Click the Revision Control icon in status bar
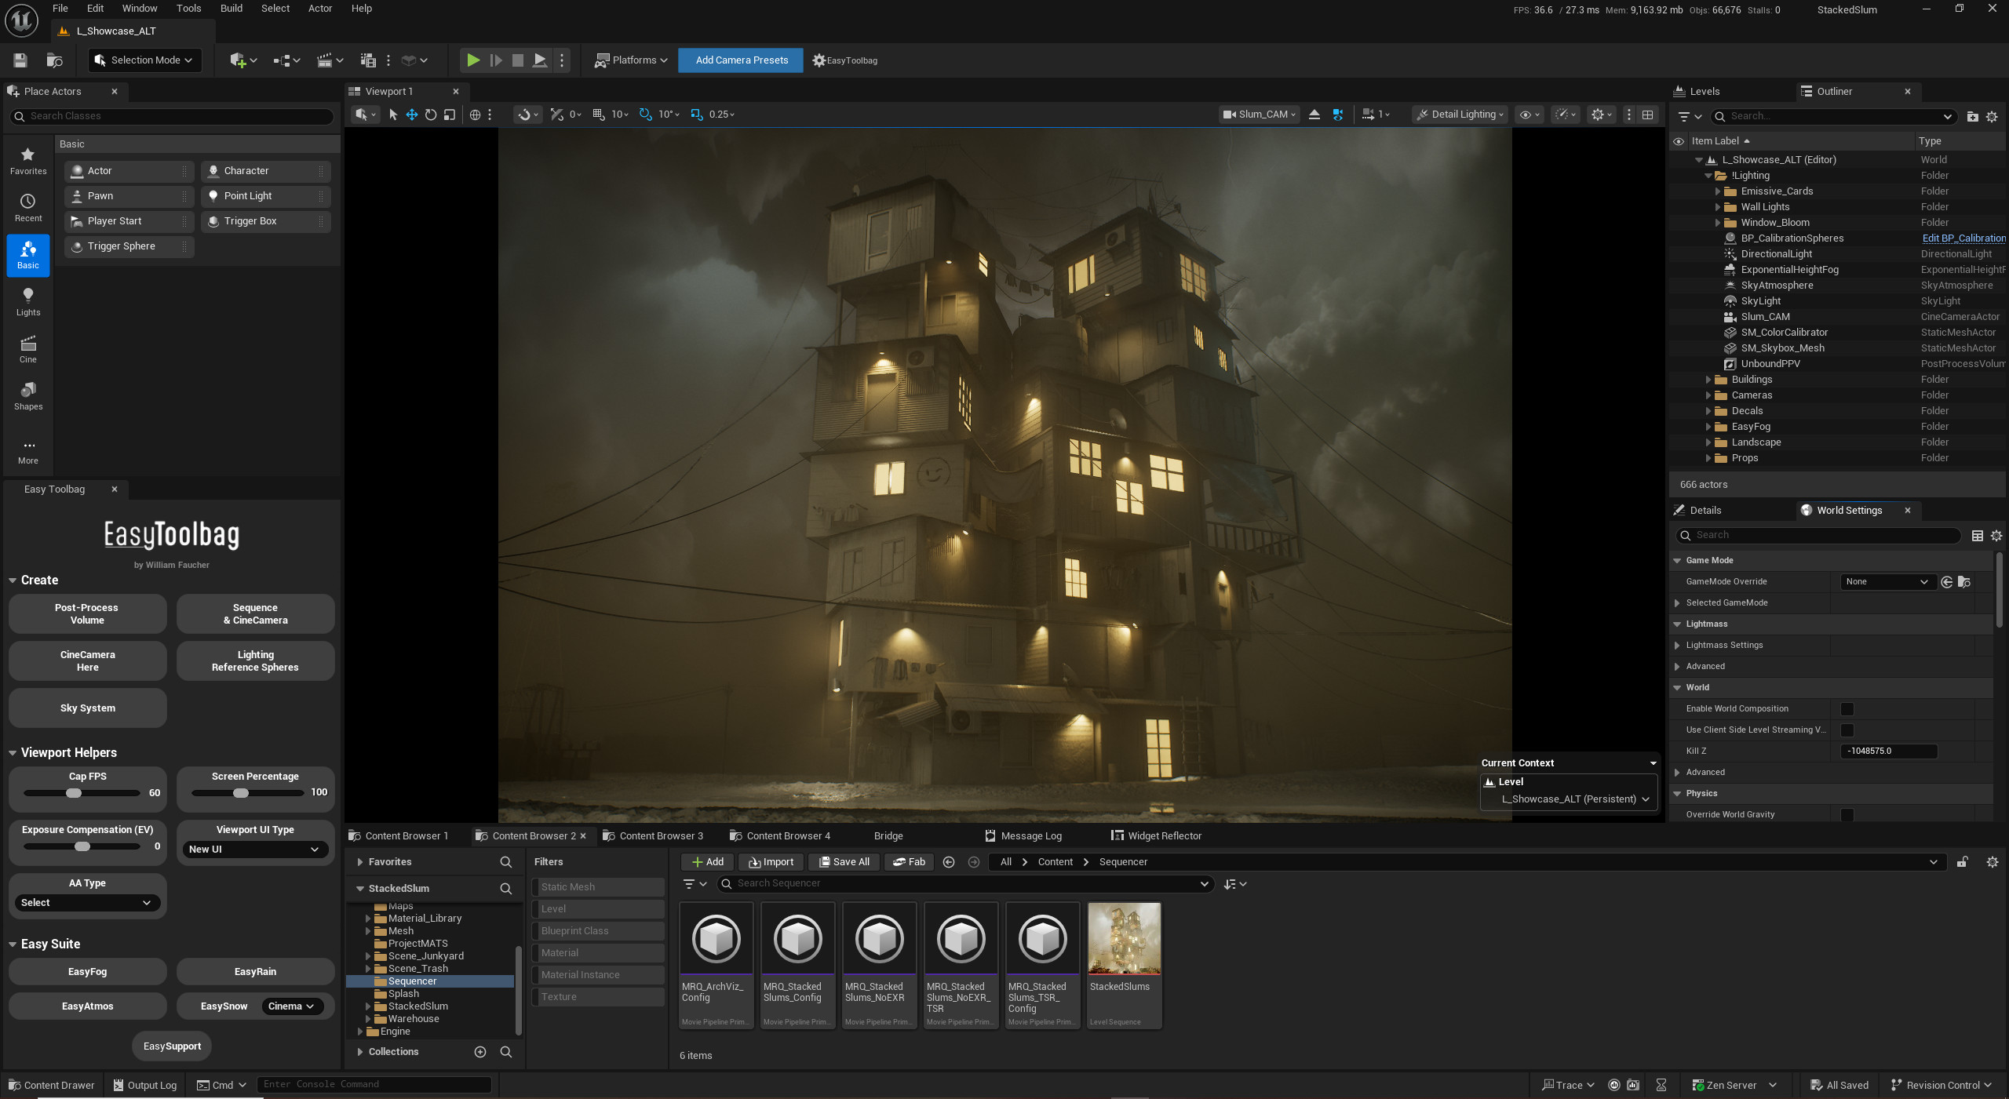Screen dimensions: 2009x1099 click(x=1898, y=1085)
